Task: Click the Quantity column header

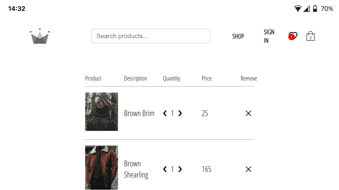Action: point(171,78)
